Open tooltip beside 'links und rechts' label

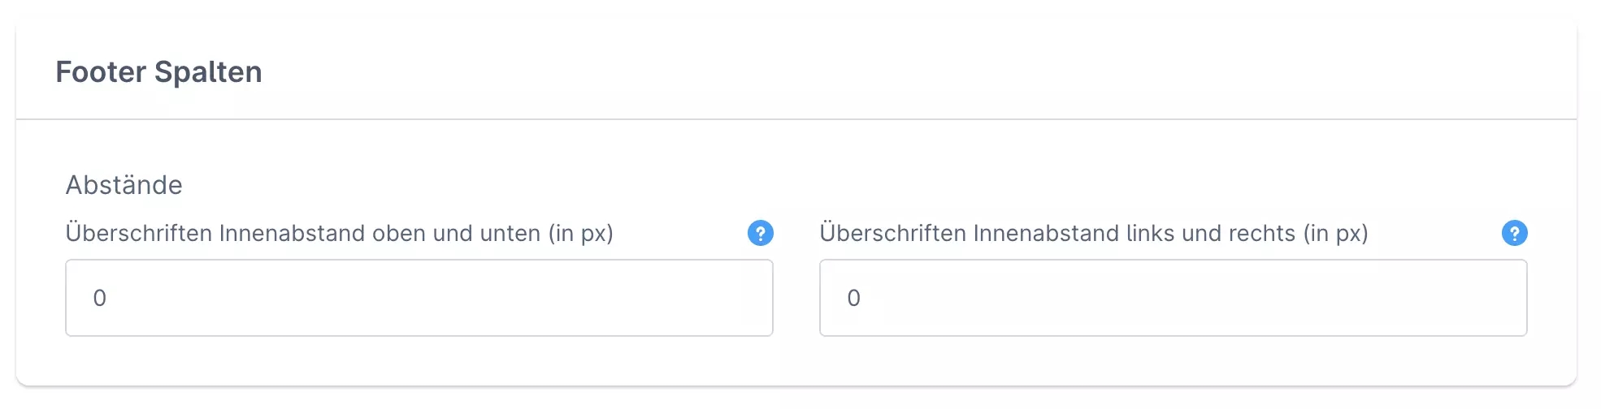(x=1514, y=234)
